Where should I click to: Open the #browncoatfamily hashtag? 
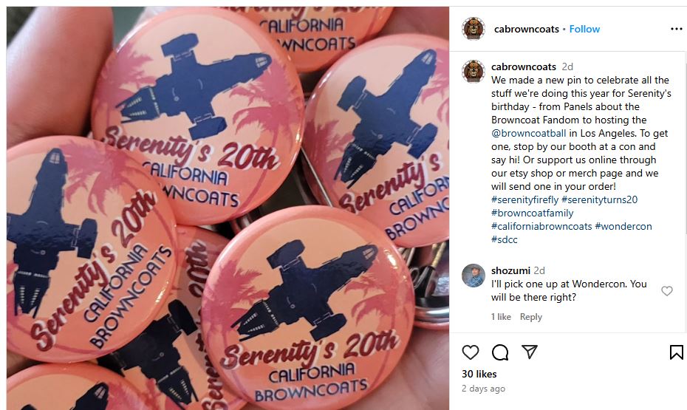[532, 213]
